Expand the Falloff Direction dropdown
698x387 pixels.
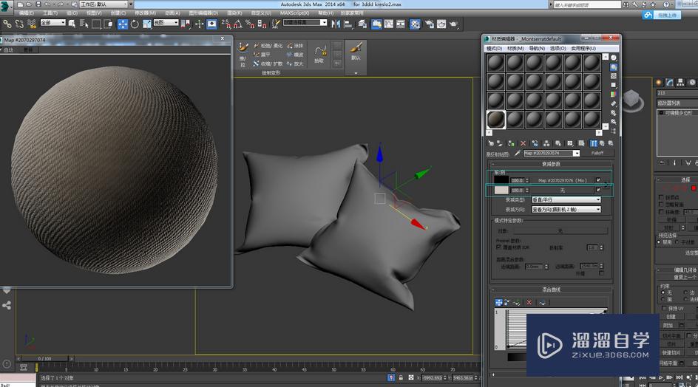pos(567,209)
